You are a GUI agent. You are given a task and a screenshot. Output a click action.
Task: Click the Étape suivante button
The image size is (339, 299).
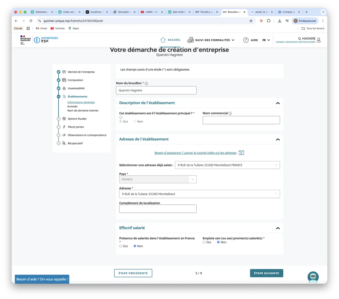click(x=266, y=273)
